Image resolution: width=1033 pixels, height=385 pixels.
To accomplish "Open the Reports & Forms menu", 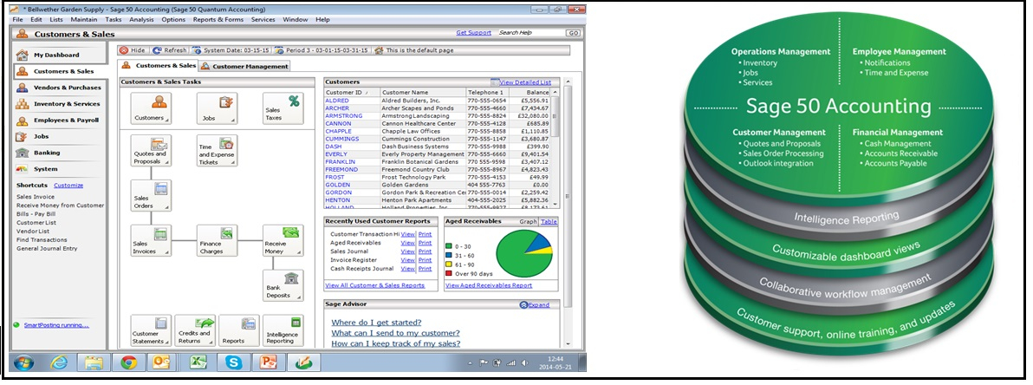I will point(218,19).
